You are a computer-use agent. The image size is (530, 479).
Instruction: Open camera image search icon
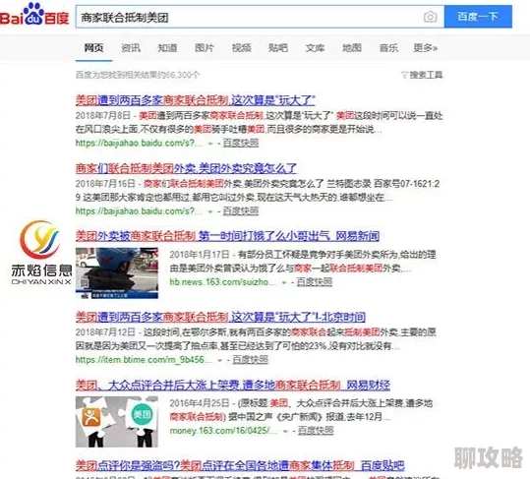[430, 17]
